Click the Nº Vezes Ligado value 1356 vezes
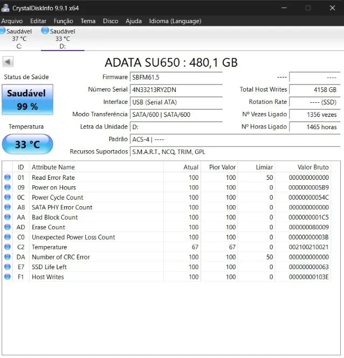 (314, 114)
